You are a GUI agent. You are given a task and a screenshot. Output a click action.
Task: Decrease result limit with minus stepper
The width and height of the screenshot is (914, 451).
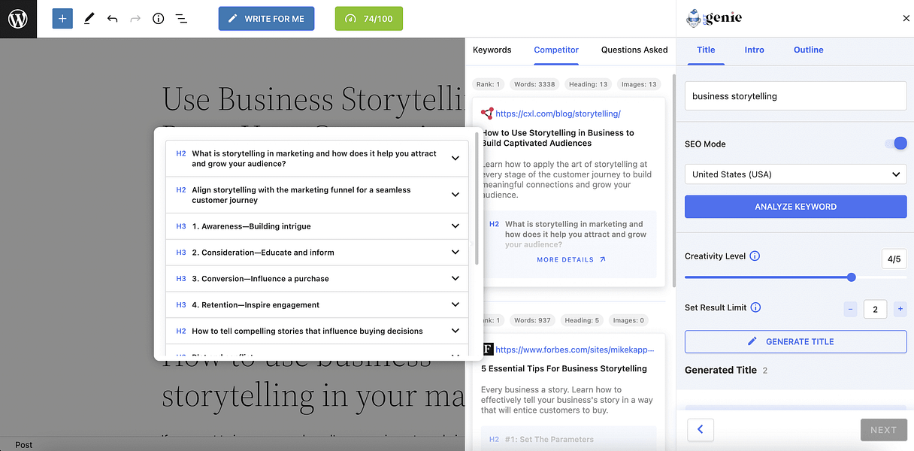pyautogui.click(x=850, y=309)
